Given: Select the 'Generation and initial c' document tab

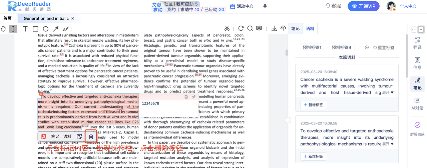Looking at the screenshot, I should 46,19.
